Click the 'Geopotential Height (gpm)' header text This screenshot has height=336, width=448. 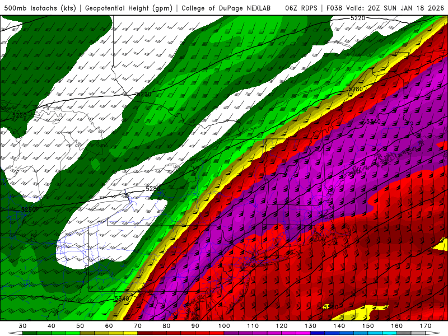click(x=129, y=8)
